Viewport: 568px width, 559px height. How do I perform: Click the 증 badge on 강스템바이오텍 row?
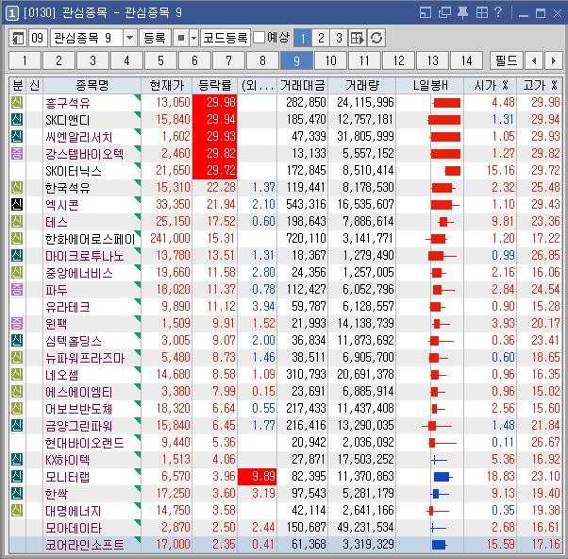(17, 153)
